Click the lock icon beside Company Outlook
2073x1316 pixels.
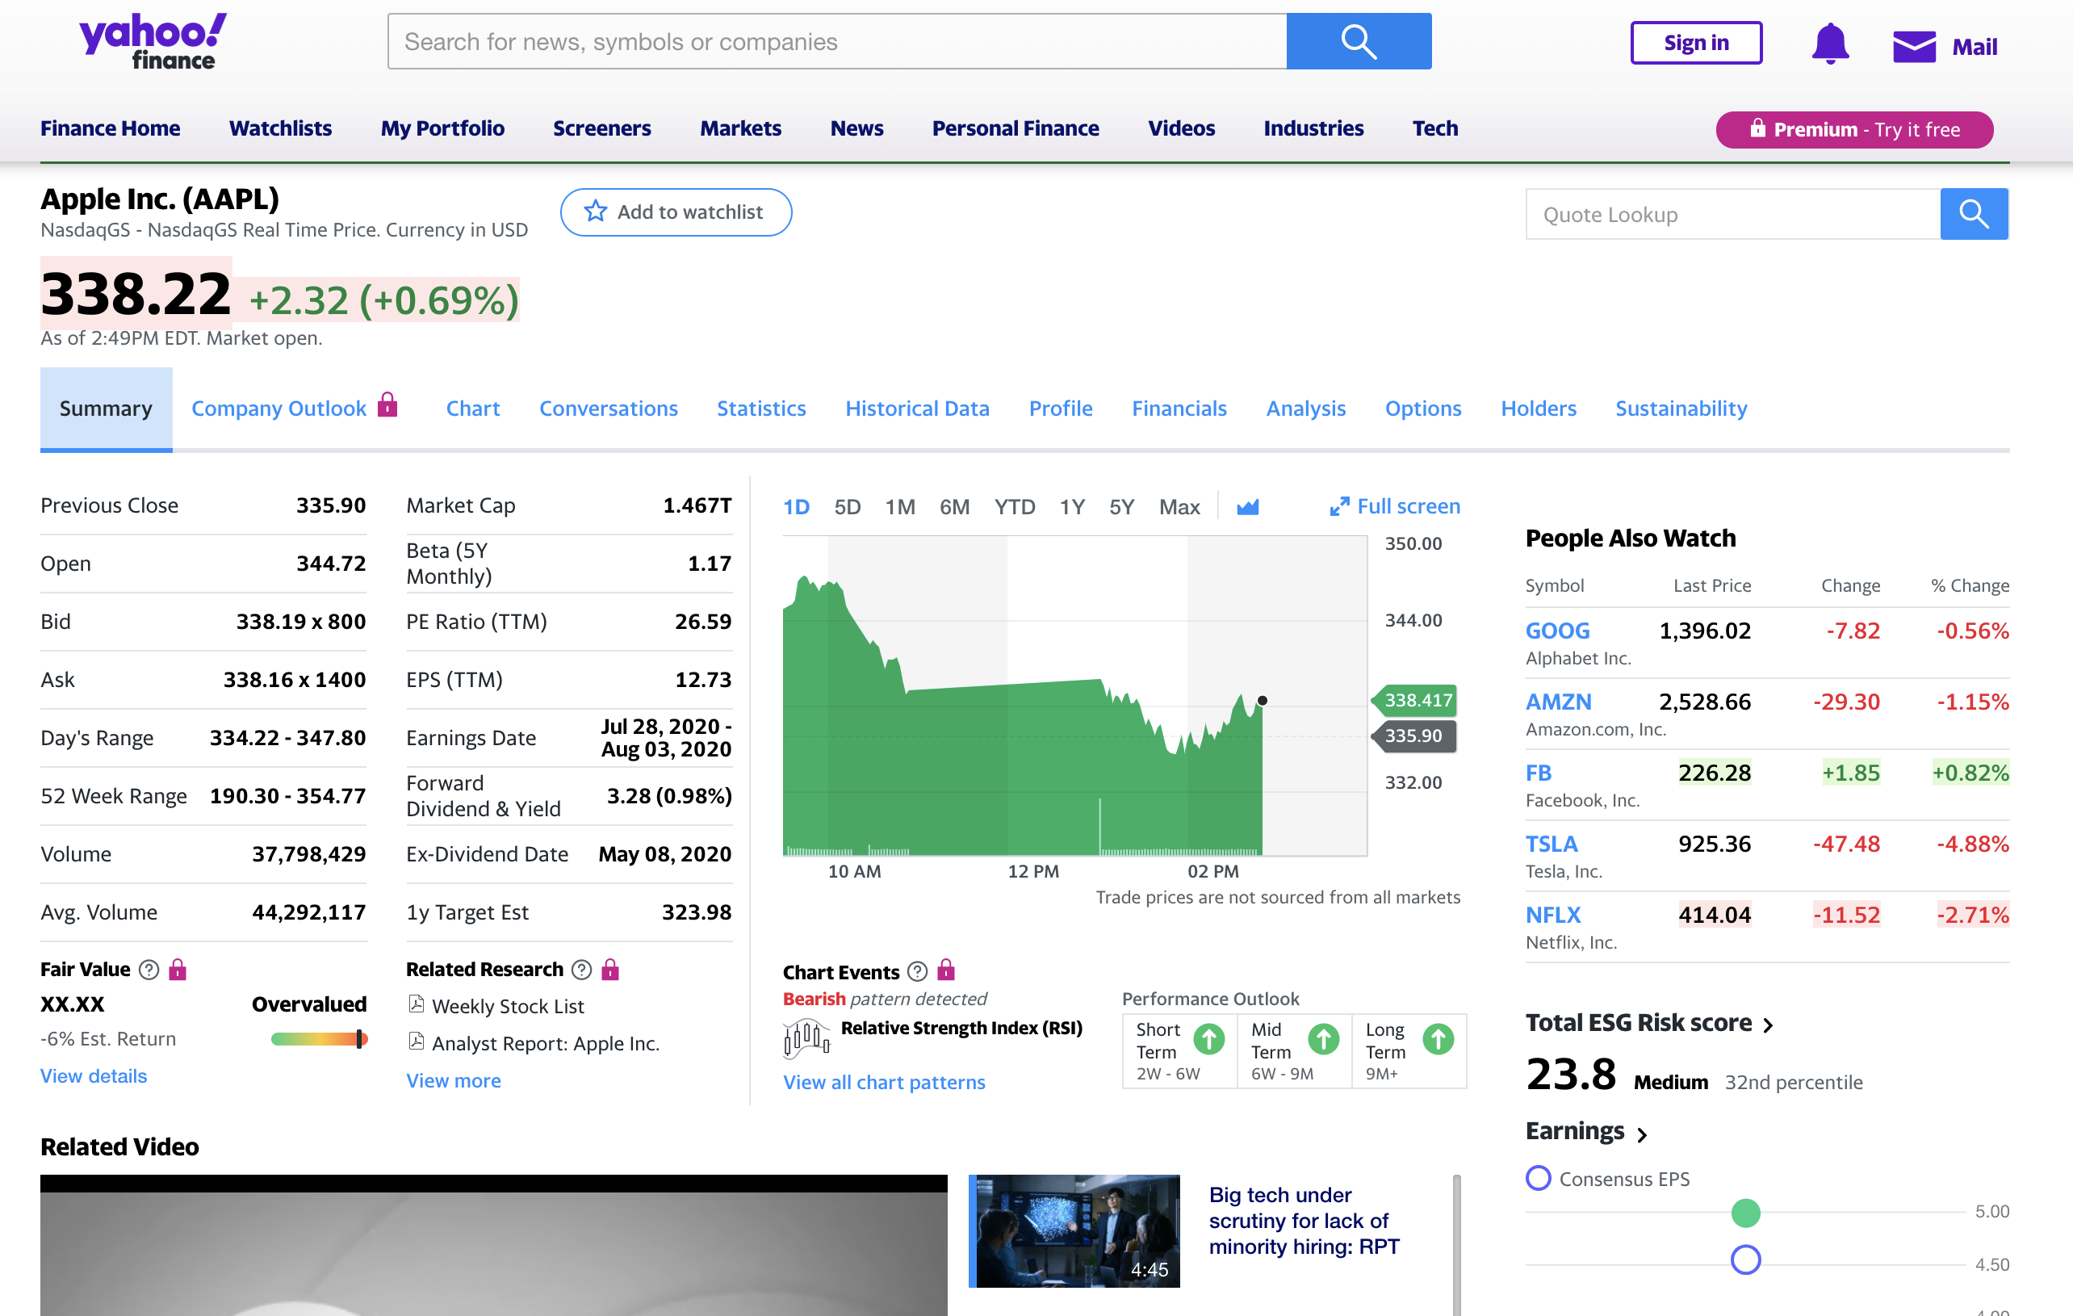click(x=387, y=404)
